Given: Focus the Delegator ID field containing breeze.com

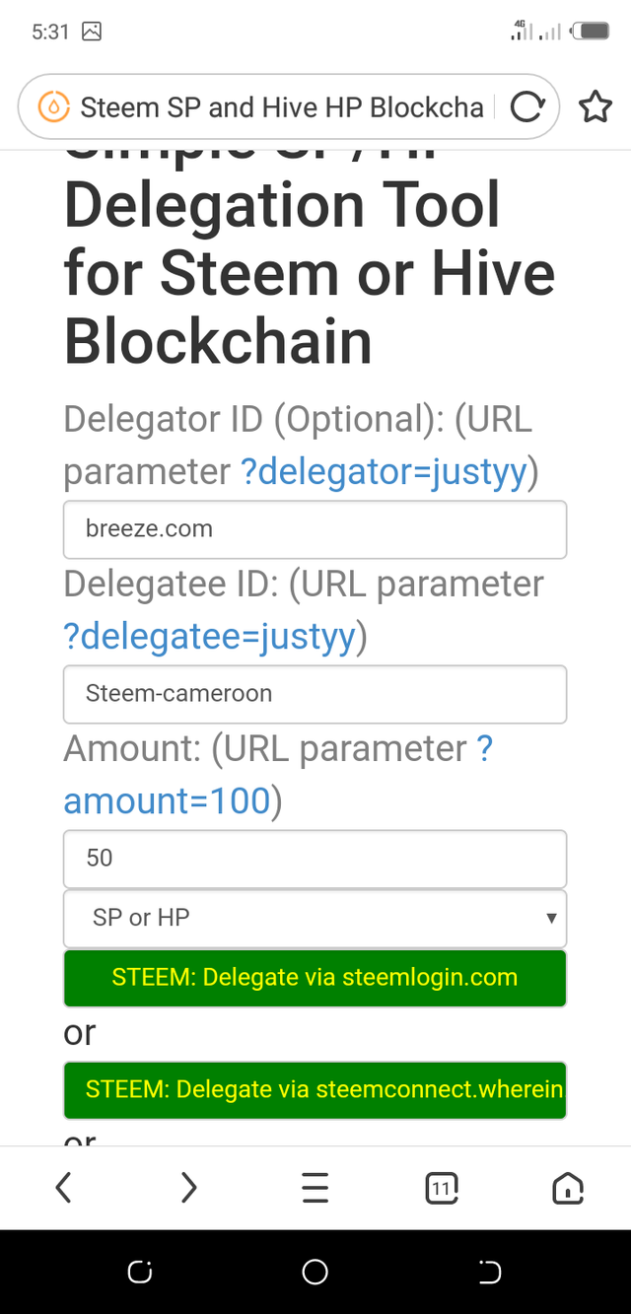Looking at the screenshot, I should (x=315, y=529).
